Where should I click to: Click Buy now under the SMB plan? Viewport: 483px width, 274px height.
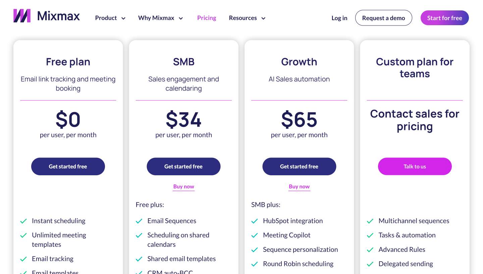coord(183,186)
